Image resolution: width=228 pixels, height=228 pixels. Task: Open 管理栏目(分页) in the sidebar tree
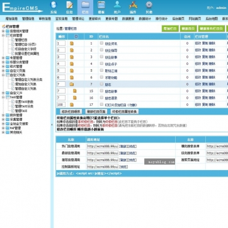(26, 45)
